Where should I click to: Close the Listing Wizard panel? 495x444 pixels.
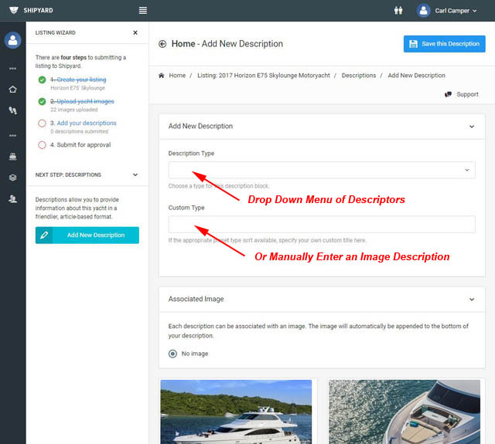click(135, 33)
